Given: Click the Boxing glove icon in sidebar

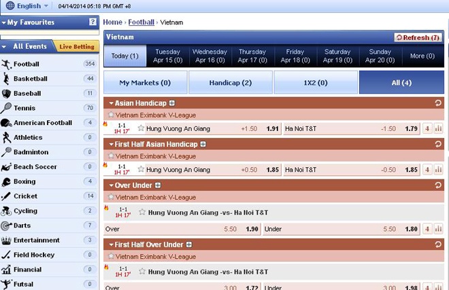Looking at the screenshot, I should [x=6, y=181].
